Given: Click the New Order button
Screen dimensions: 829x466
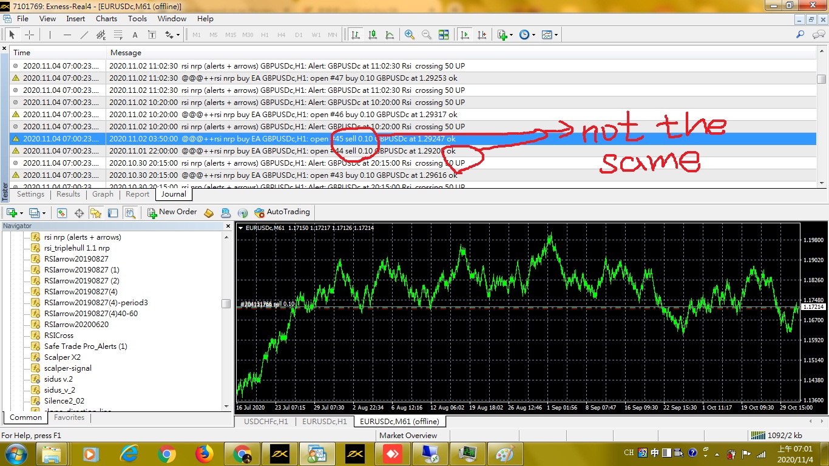Looking at the screenshot, I should tap(172, 212).
